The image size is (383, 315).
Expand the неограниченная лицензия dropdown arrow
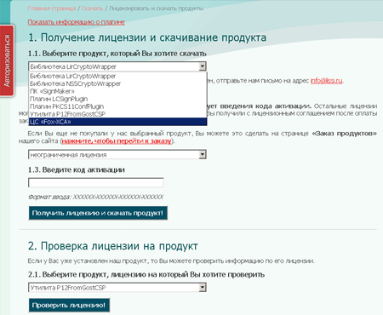point(203,155)
